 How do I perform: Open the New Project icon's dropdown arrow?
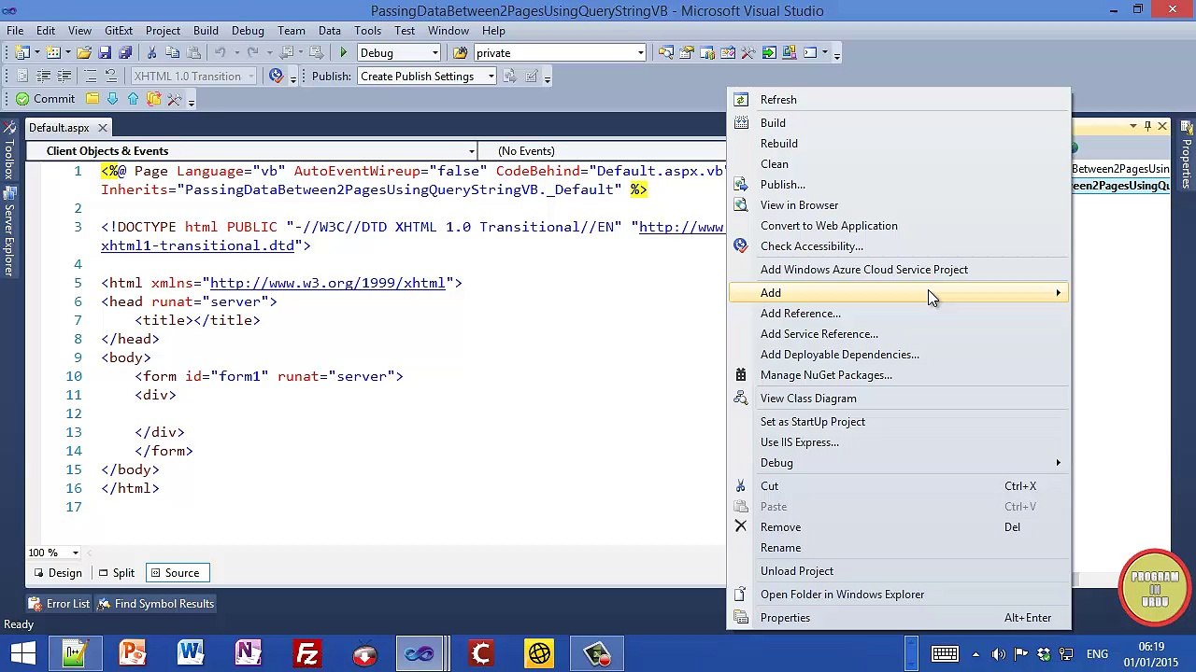(36, 53)
